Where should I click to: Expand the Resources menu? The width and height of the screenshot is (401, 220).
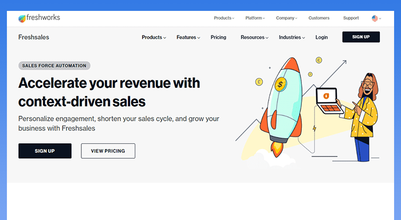[254, 37]
